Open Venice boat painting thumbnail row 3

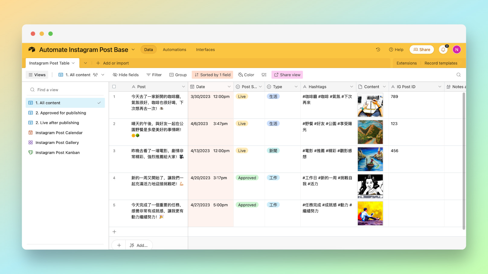coord(370,159)
